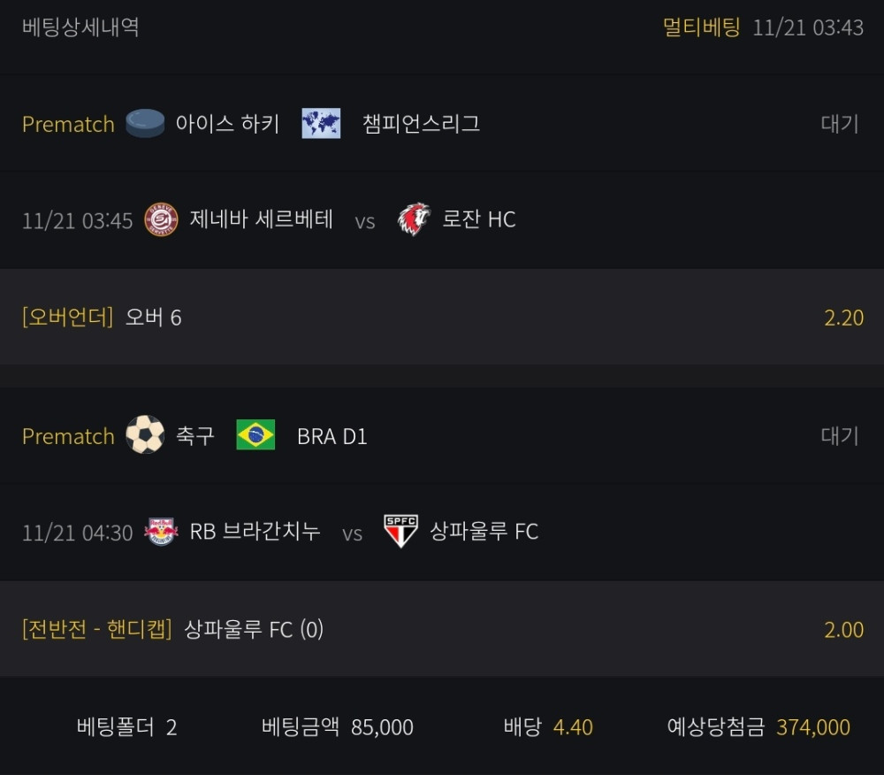Screen dimensions: 884x775
Task: Click the Brazil flag icon
Action: [255, 435]
